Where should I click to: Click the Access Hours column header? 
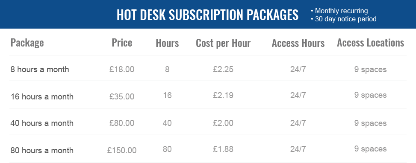click(298, 43)
